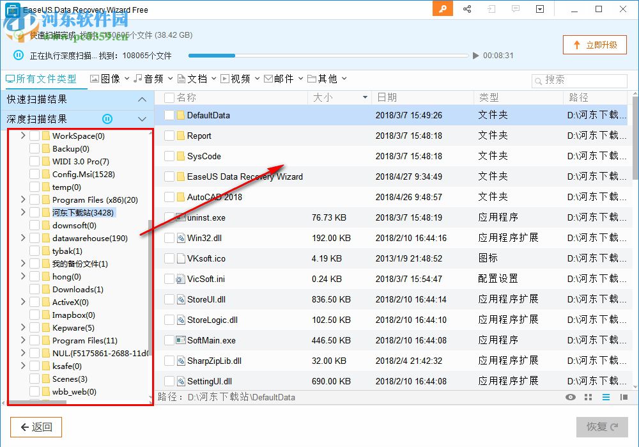Viewport: 639px width, 447px height.
Task: Toggle the preview pane layout icon
Action: [x=623, y=397]
